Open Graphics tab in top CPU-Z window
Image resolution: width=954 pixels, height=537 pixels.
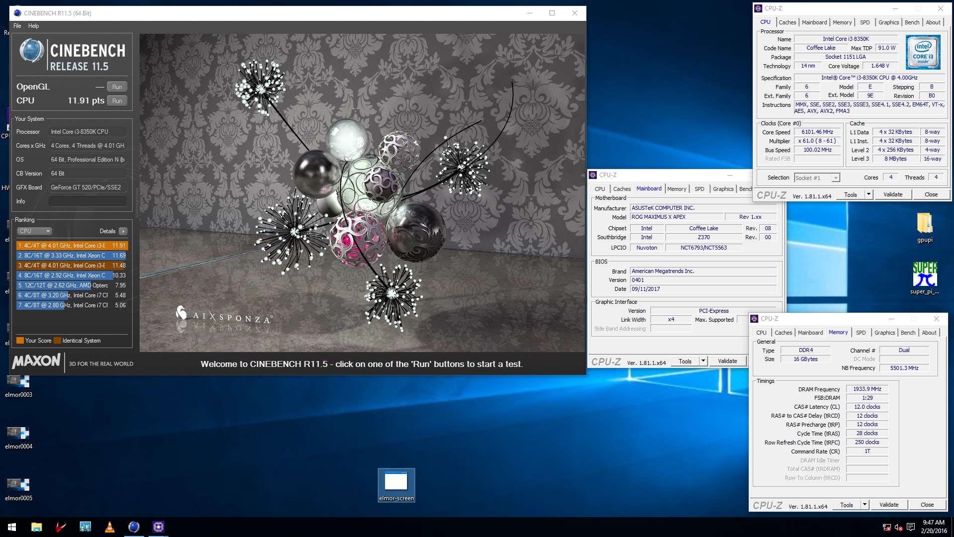click(x=888, y=22)
